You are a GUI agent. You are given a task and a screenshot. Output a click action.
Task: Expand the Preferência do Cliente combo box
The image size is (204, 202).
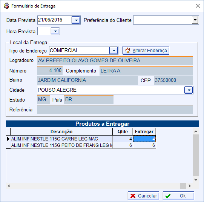[195, 20]
